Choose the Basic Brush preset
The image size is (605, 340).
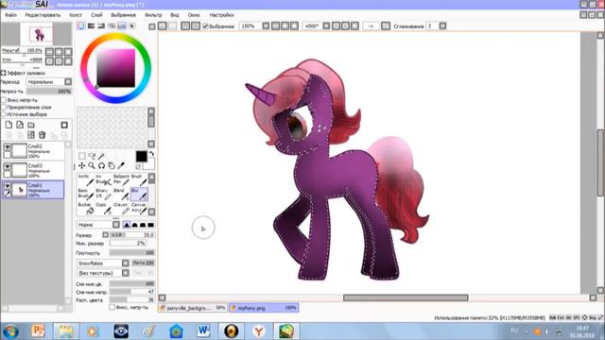pos(86,195)
